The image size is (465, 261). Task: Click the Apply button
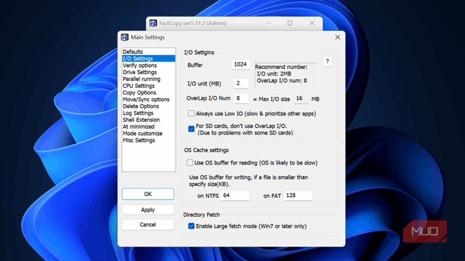[148, 210]
